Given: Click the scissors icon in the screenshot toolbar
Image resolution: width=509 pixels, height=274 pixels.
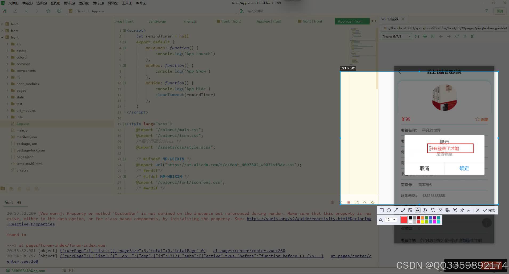Looking at the screenshot, I should click(x=441, y=210).
